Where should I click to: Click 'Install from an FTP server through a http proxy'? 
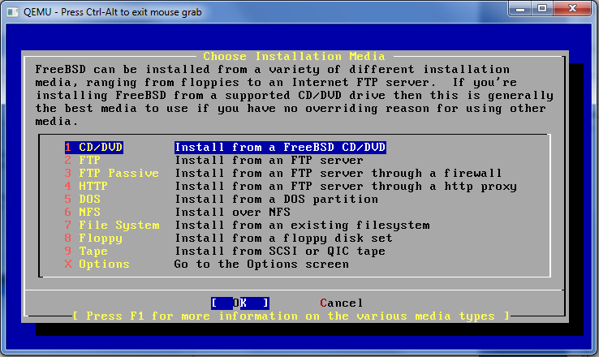tap(346, 187)
